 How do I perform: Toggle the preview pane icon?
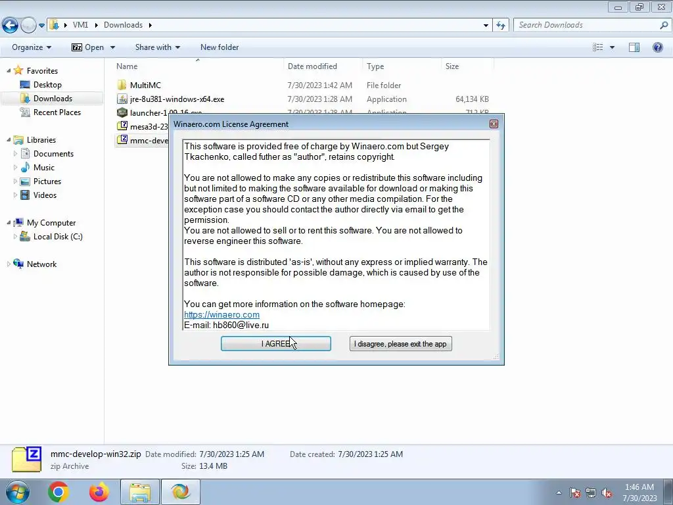click(634, 47)
